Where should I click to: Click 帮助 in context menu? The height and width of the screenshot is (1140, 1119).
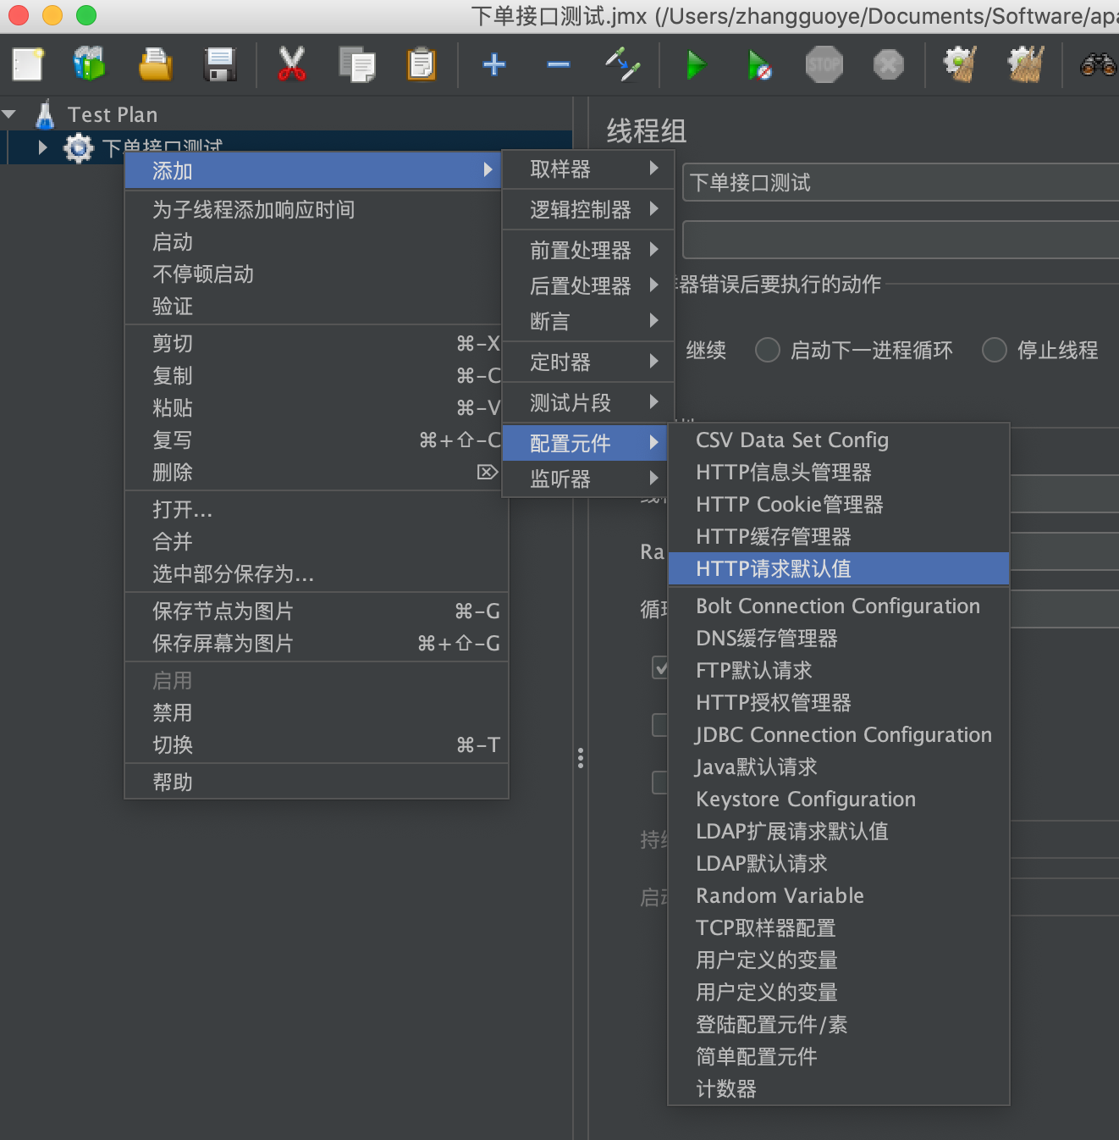317,782
